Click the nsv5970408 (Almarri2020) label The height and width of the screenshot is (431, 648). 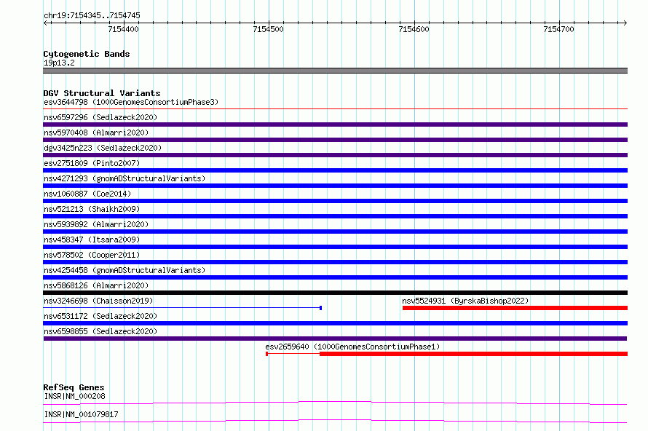[96, 133]
